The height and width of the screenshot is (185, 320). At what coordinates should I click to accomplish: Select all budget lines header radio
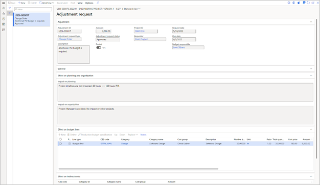[60, 140]
